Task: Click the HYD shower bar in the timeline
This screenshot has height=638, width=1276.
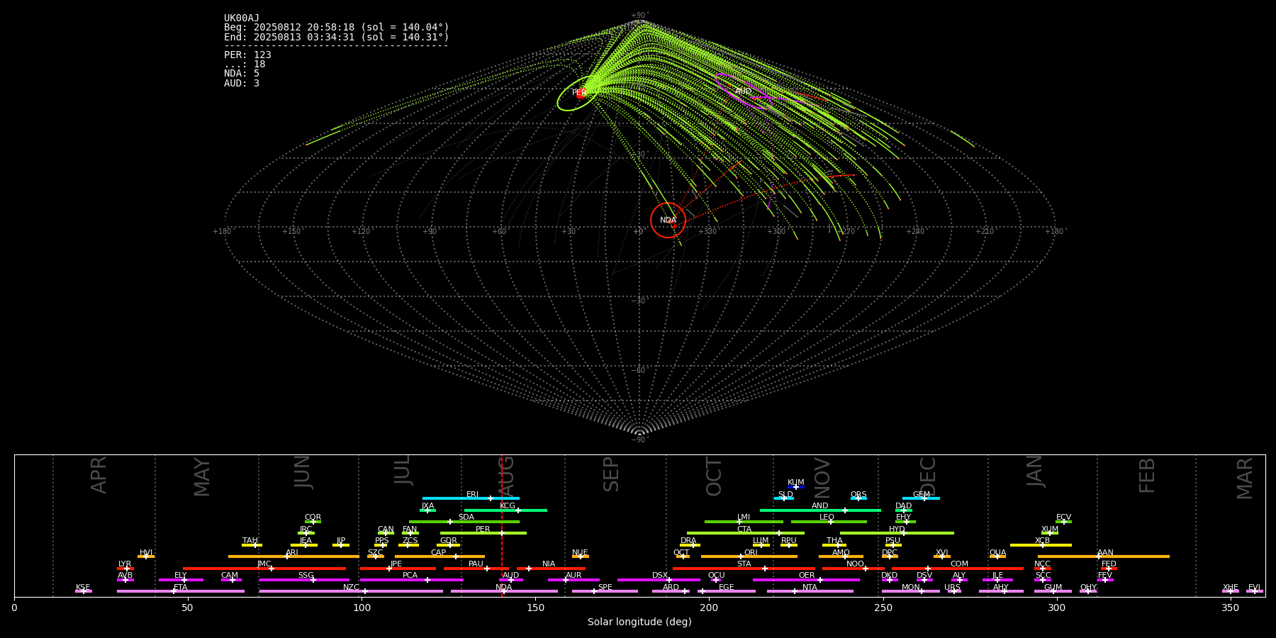Action: tap(897, 533)
